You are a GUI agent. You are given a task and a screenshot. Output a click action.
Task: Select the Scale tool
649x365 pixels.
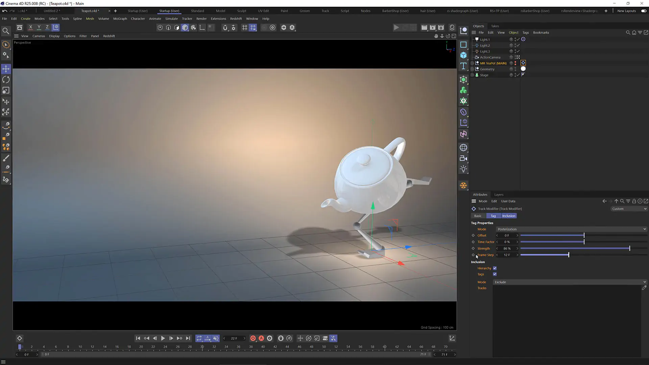click(6, 91)
